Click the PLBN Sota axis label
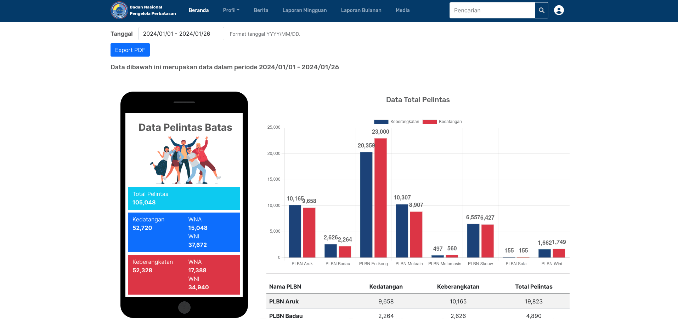The image size is (678, 319). point(516,264)
